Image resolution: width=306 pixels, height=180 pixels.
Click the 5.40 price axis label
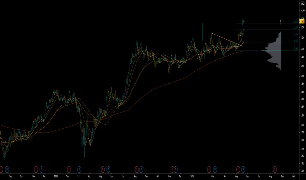pos(302,57)
